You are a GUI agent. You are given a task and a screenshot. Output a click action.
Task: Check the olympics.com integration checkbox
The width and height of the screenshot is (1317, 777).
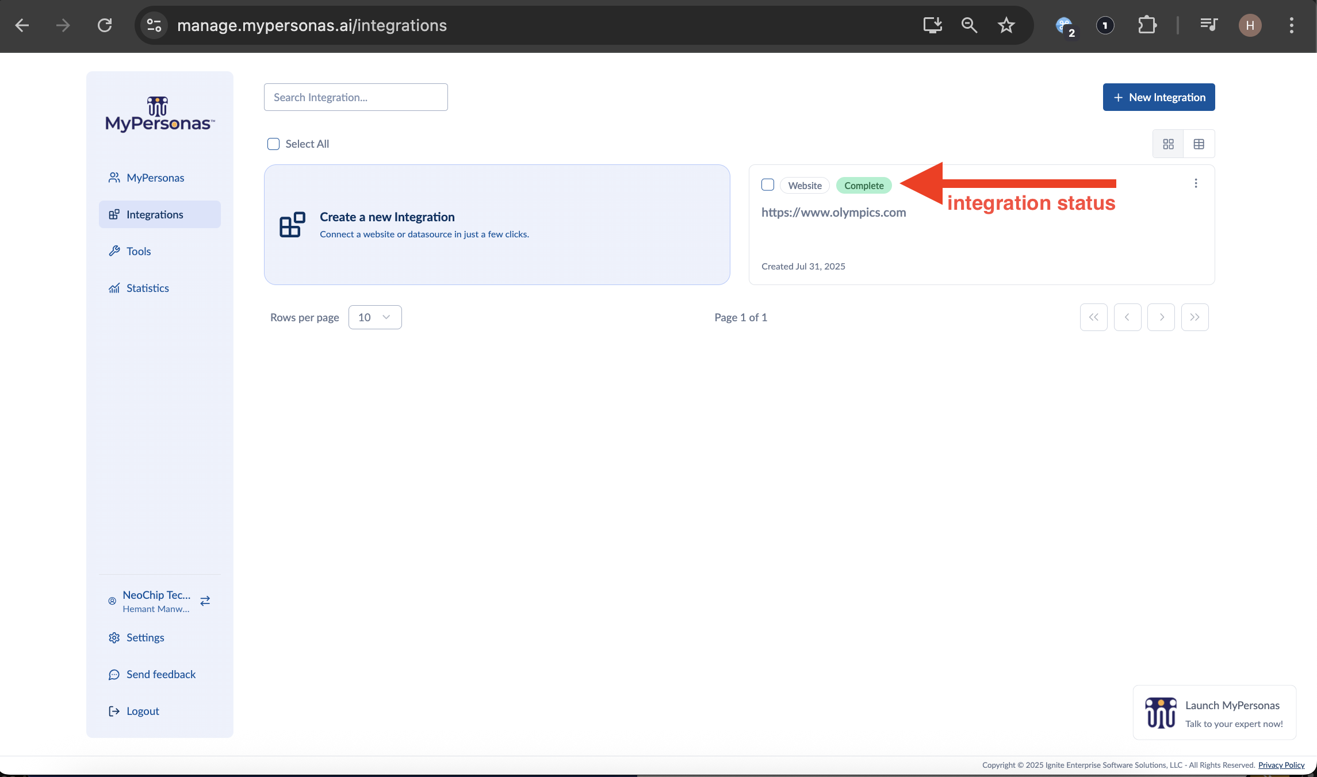pyautogui.click(x=768, y=184)
